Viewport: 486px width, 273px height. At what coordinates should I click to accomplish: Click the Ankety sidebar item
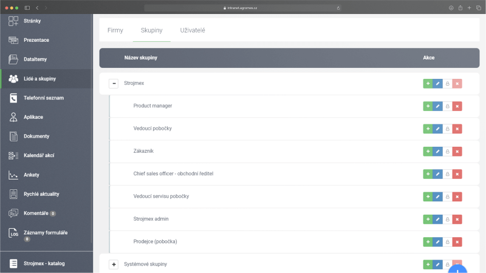[32, 175]
